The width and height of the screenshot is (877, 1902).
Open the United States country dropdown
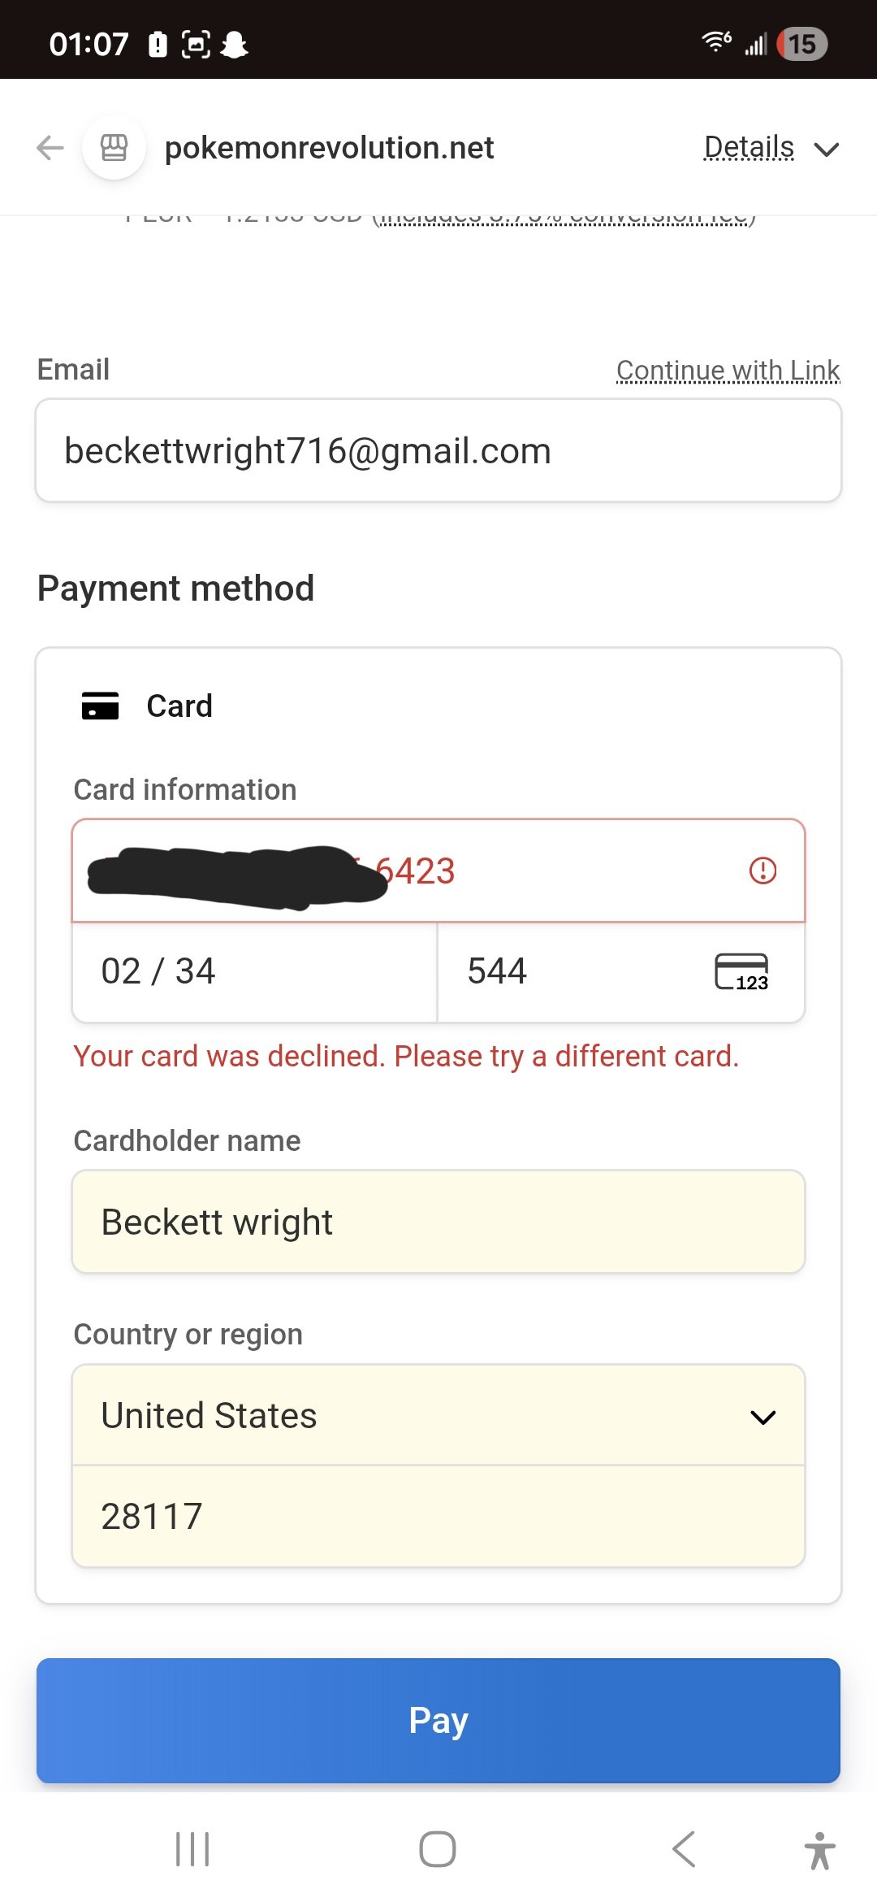coord(438,1416)
